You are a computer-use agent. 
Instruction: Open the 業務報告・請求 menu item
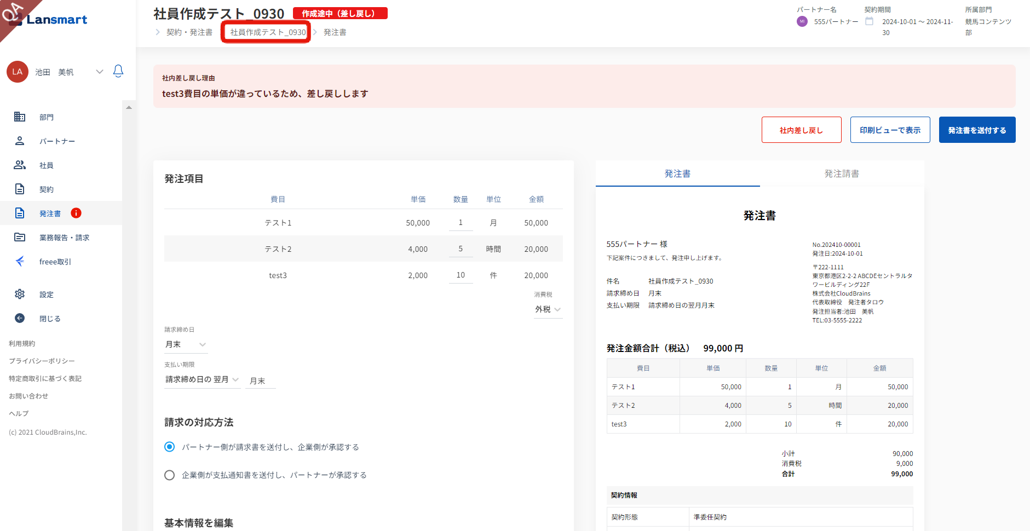tap(61, 237)
